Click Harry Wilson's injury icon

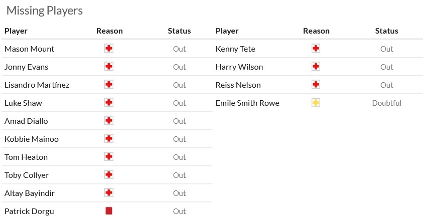(316, 67)
